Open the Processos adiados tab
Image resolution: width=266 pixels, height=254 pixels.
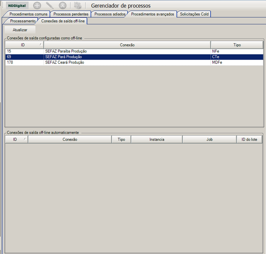[110, 14]
